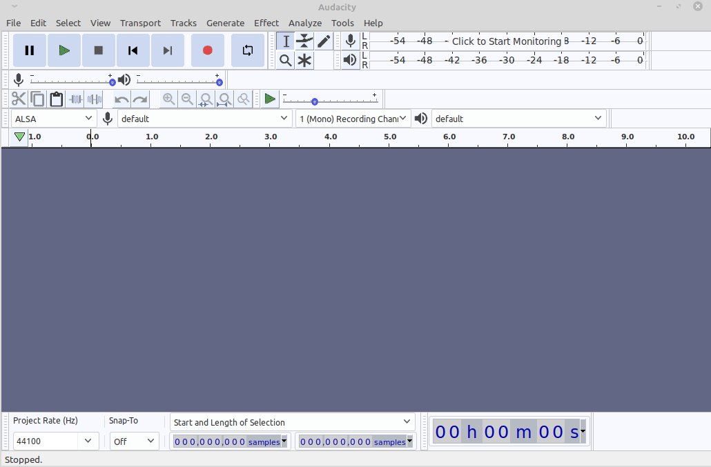Select the Envelope tool
Viewport: 711px width, 467px height.
click(x=304, y=41)
